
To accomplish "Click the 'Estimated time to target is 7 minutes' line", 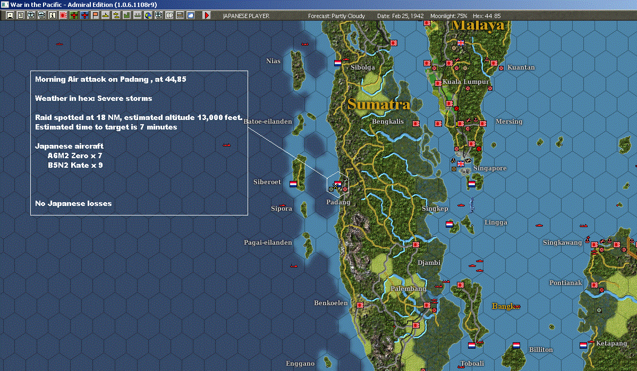I will click(106, 127).
